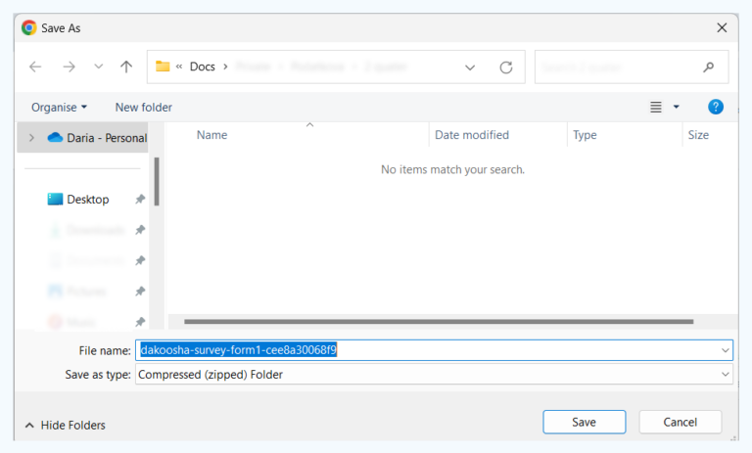Select Desktop in the navigation pane

87,200
